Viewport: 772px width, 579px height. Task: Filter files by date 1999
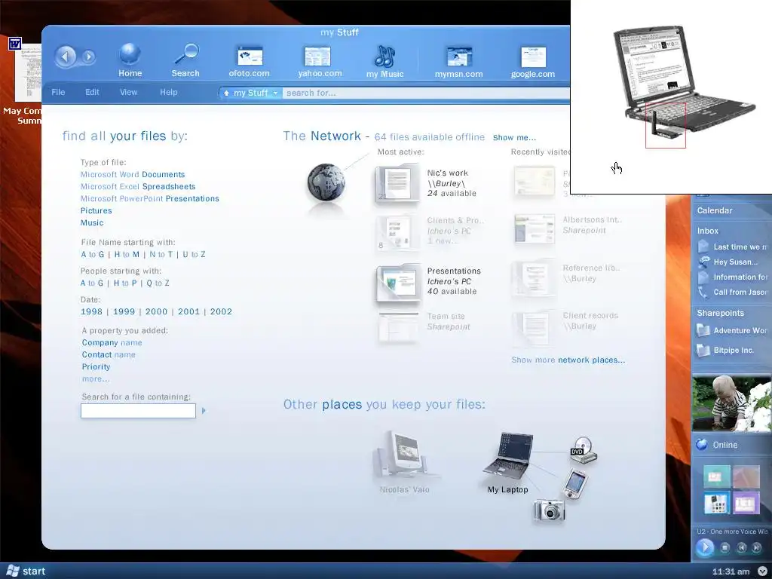(x=124, y=311)
